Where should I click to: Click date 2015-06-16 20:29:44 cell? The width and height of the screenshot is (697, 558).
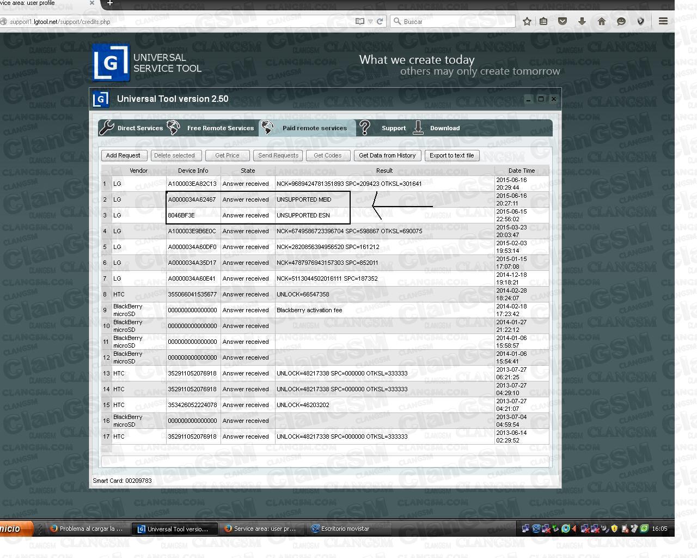(x=522, y=184)
